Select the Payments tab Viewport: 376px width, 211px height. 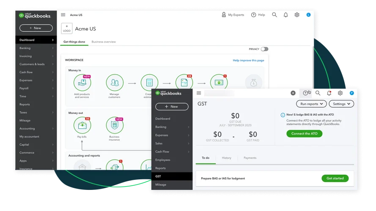[250, 158]
